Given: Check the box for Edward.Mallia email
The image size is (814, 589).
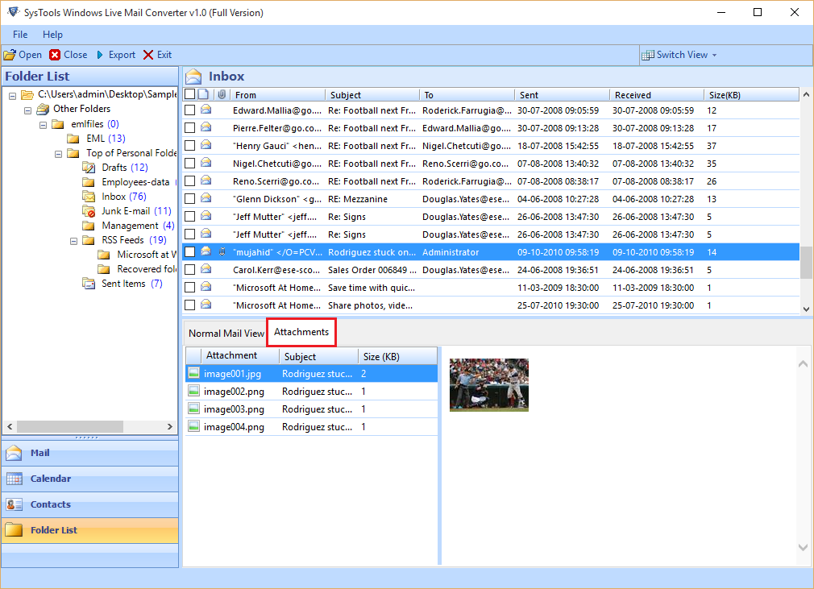Looking at the screenshot, I should tap(190, 110).
